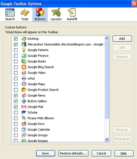Cancel the options dialog
Image resolution: width=137 pixels, height=159 pixels.
click(x=101, y=153)
